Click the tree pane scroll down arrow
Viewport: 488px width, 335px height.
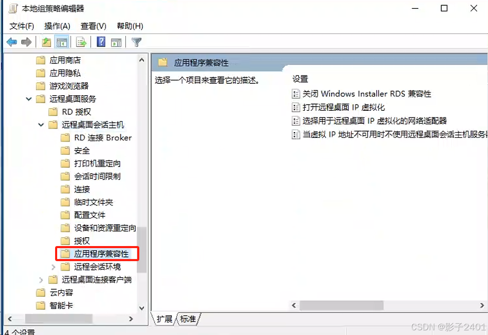click(141, 308)
